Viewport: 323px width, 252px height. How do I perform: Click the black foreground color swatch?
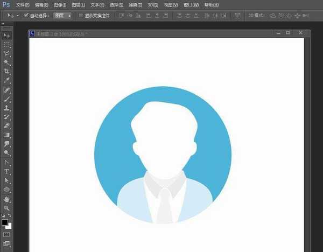5,222
